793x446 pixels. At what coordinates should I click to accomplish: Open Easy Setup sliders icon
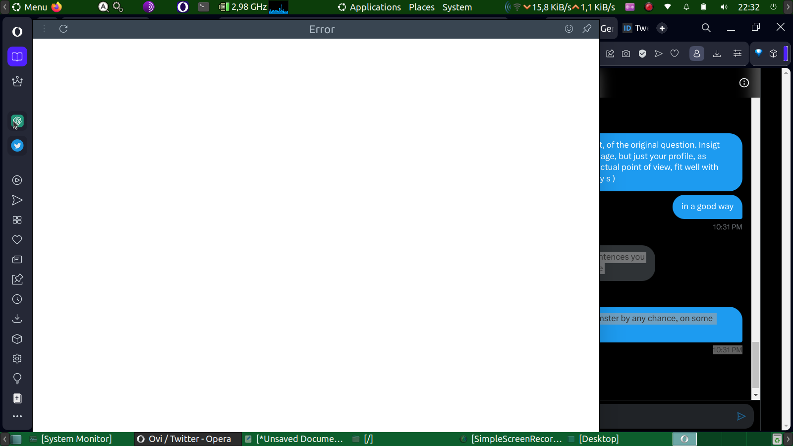(x=737, y=54)
